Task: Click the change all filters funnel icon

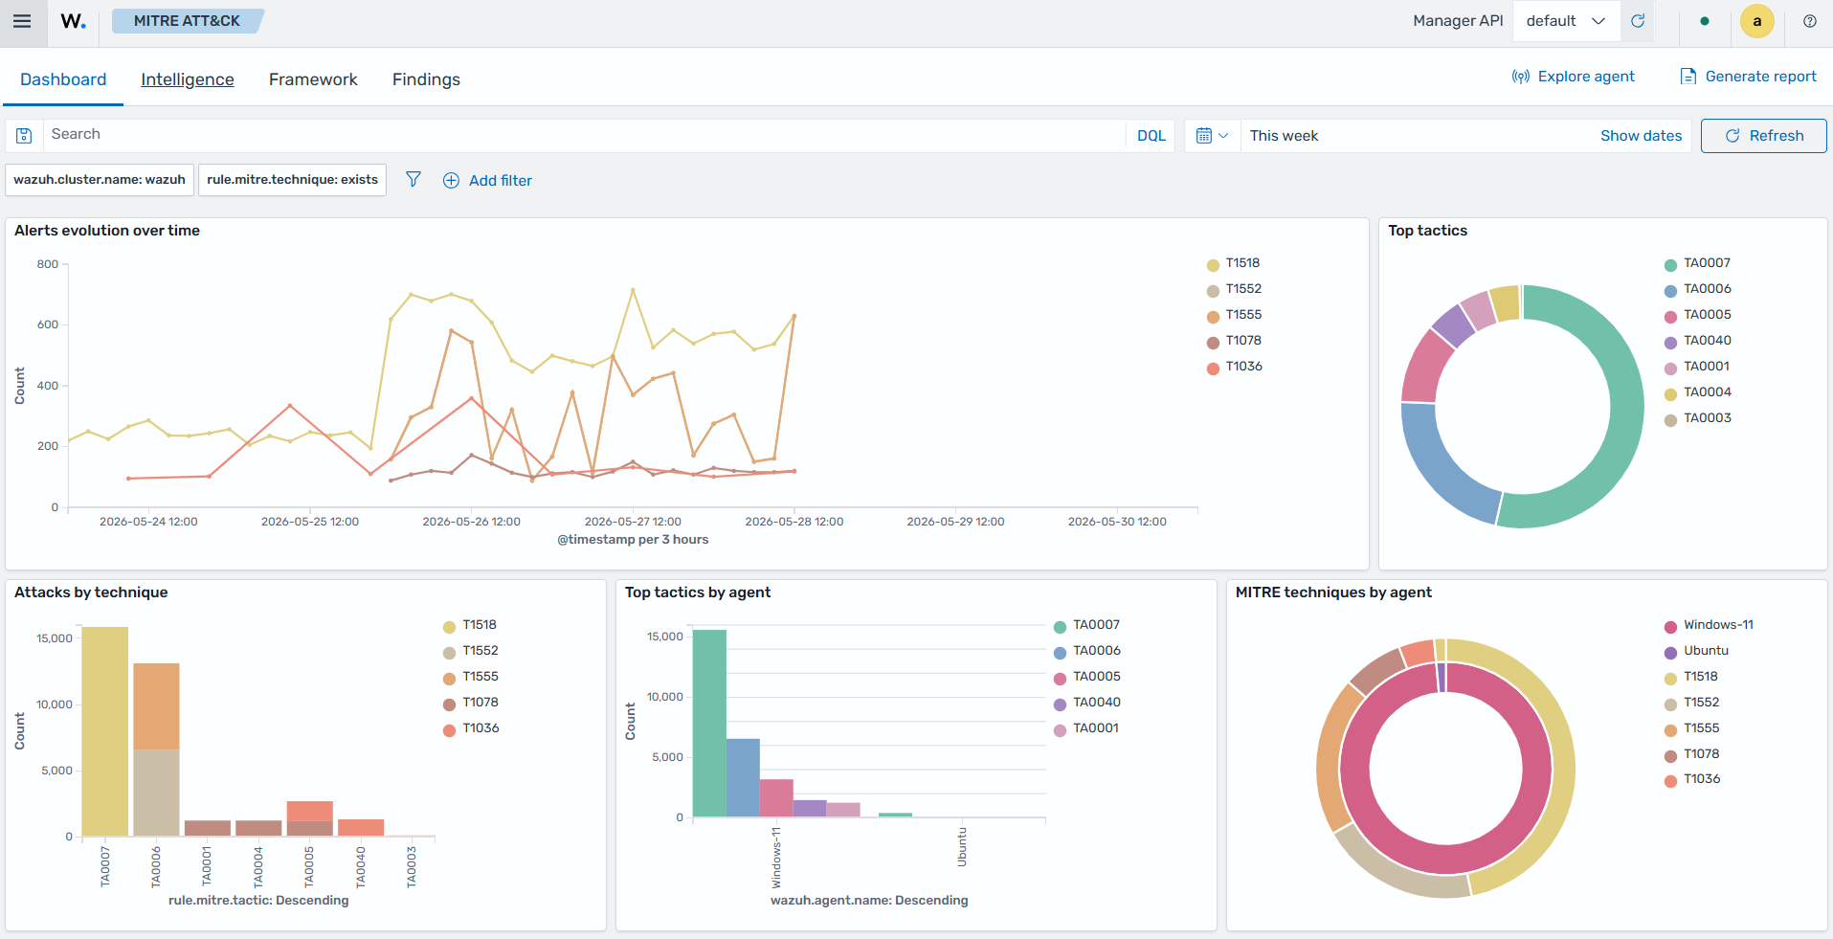Action: click(414, 180)
